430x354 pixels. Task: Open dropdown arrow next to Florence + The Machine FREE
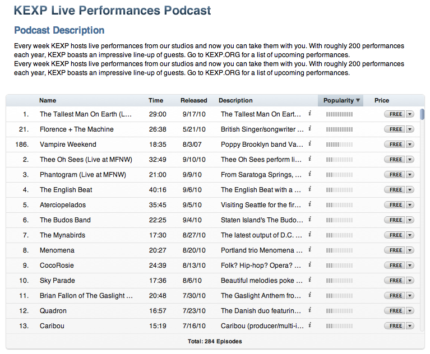(410, 129)
